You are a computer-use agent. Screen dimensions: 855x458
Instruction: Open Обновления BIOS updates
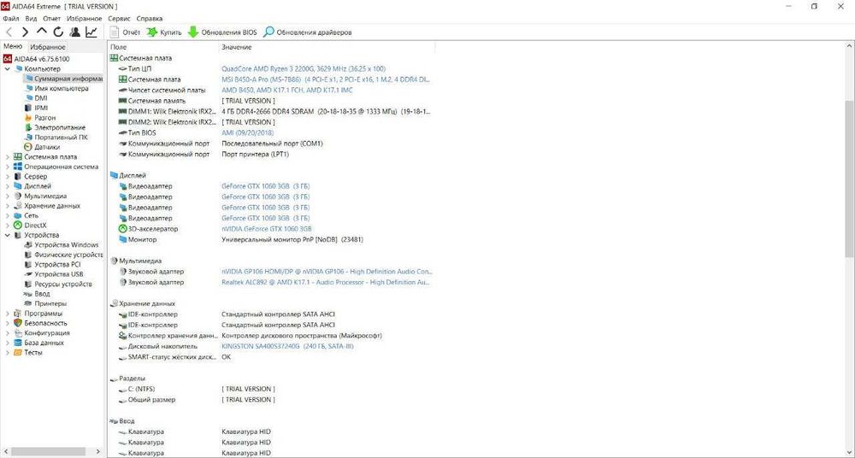tap(222, 32)
